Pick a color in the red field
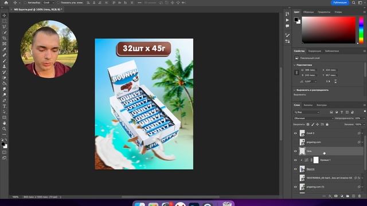This screenshot has width=367, height=206. click(329, 30)
